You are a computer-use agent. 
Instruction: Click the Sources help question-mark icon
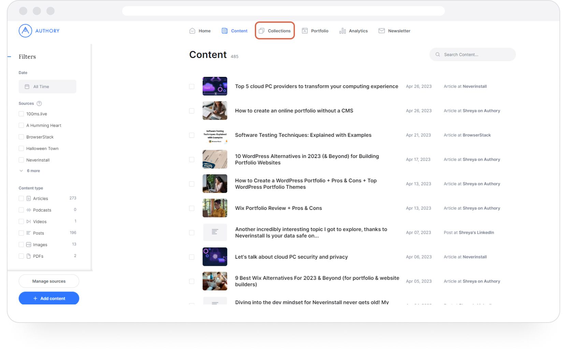pos(39,103)
